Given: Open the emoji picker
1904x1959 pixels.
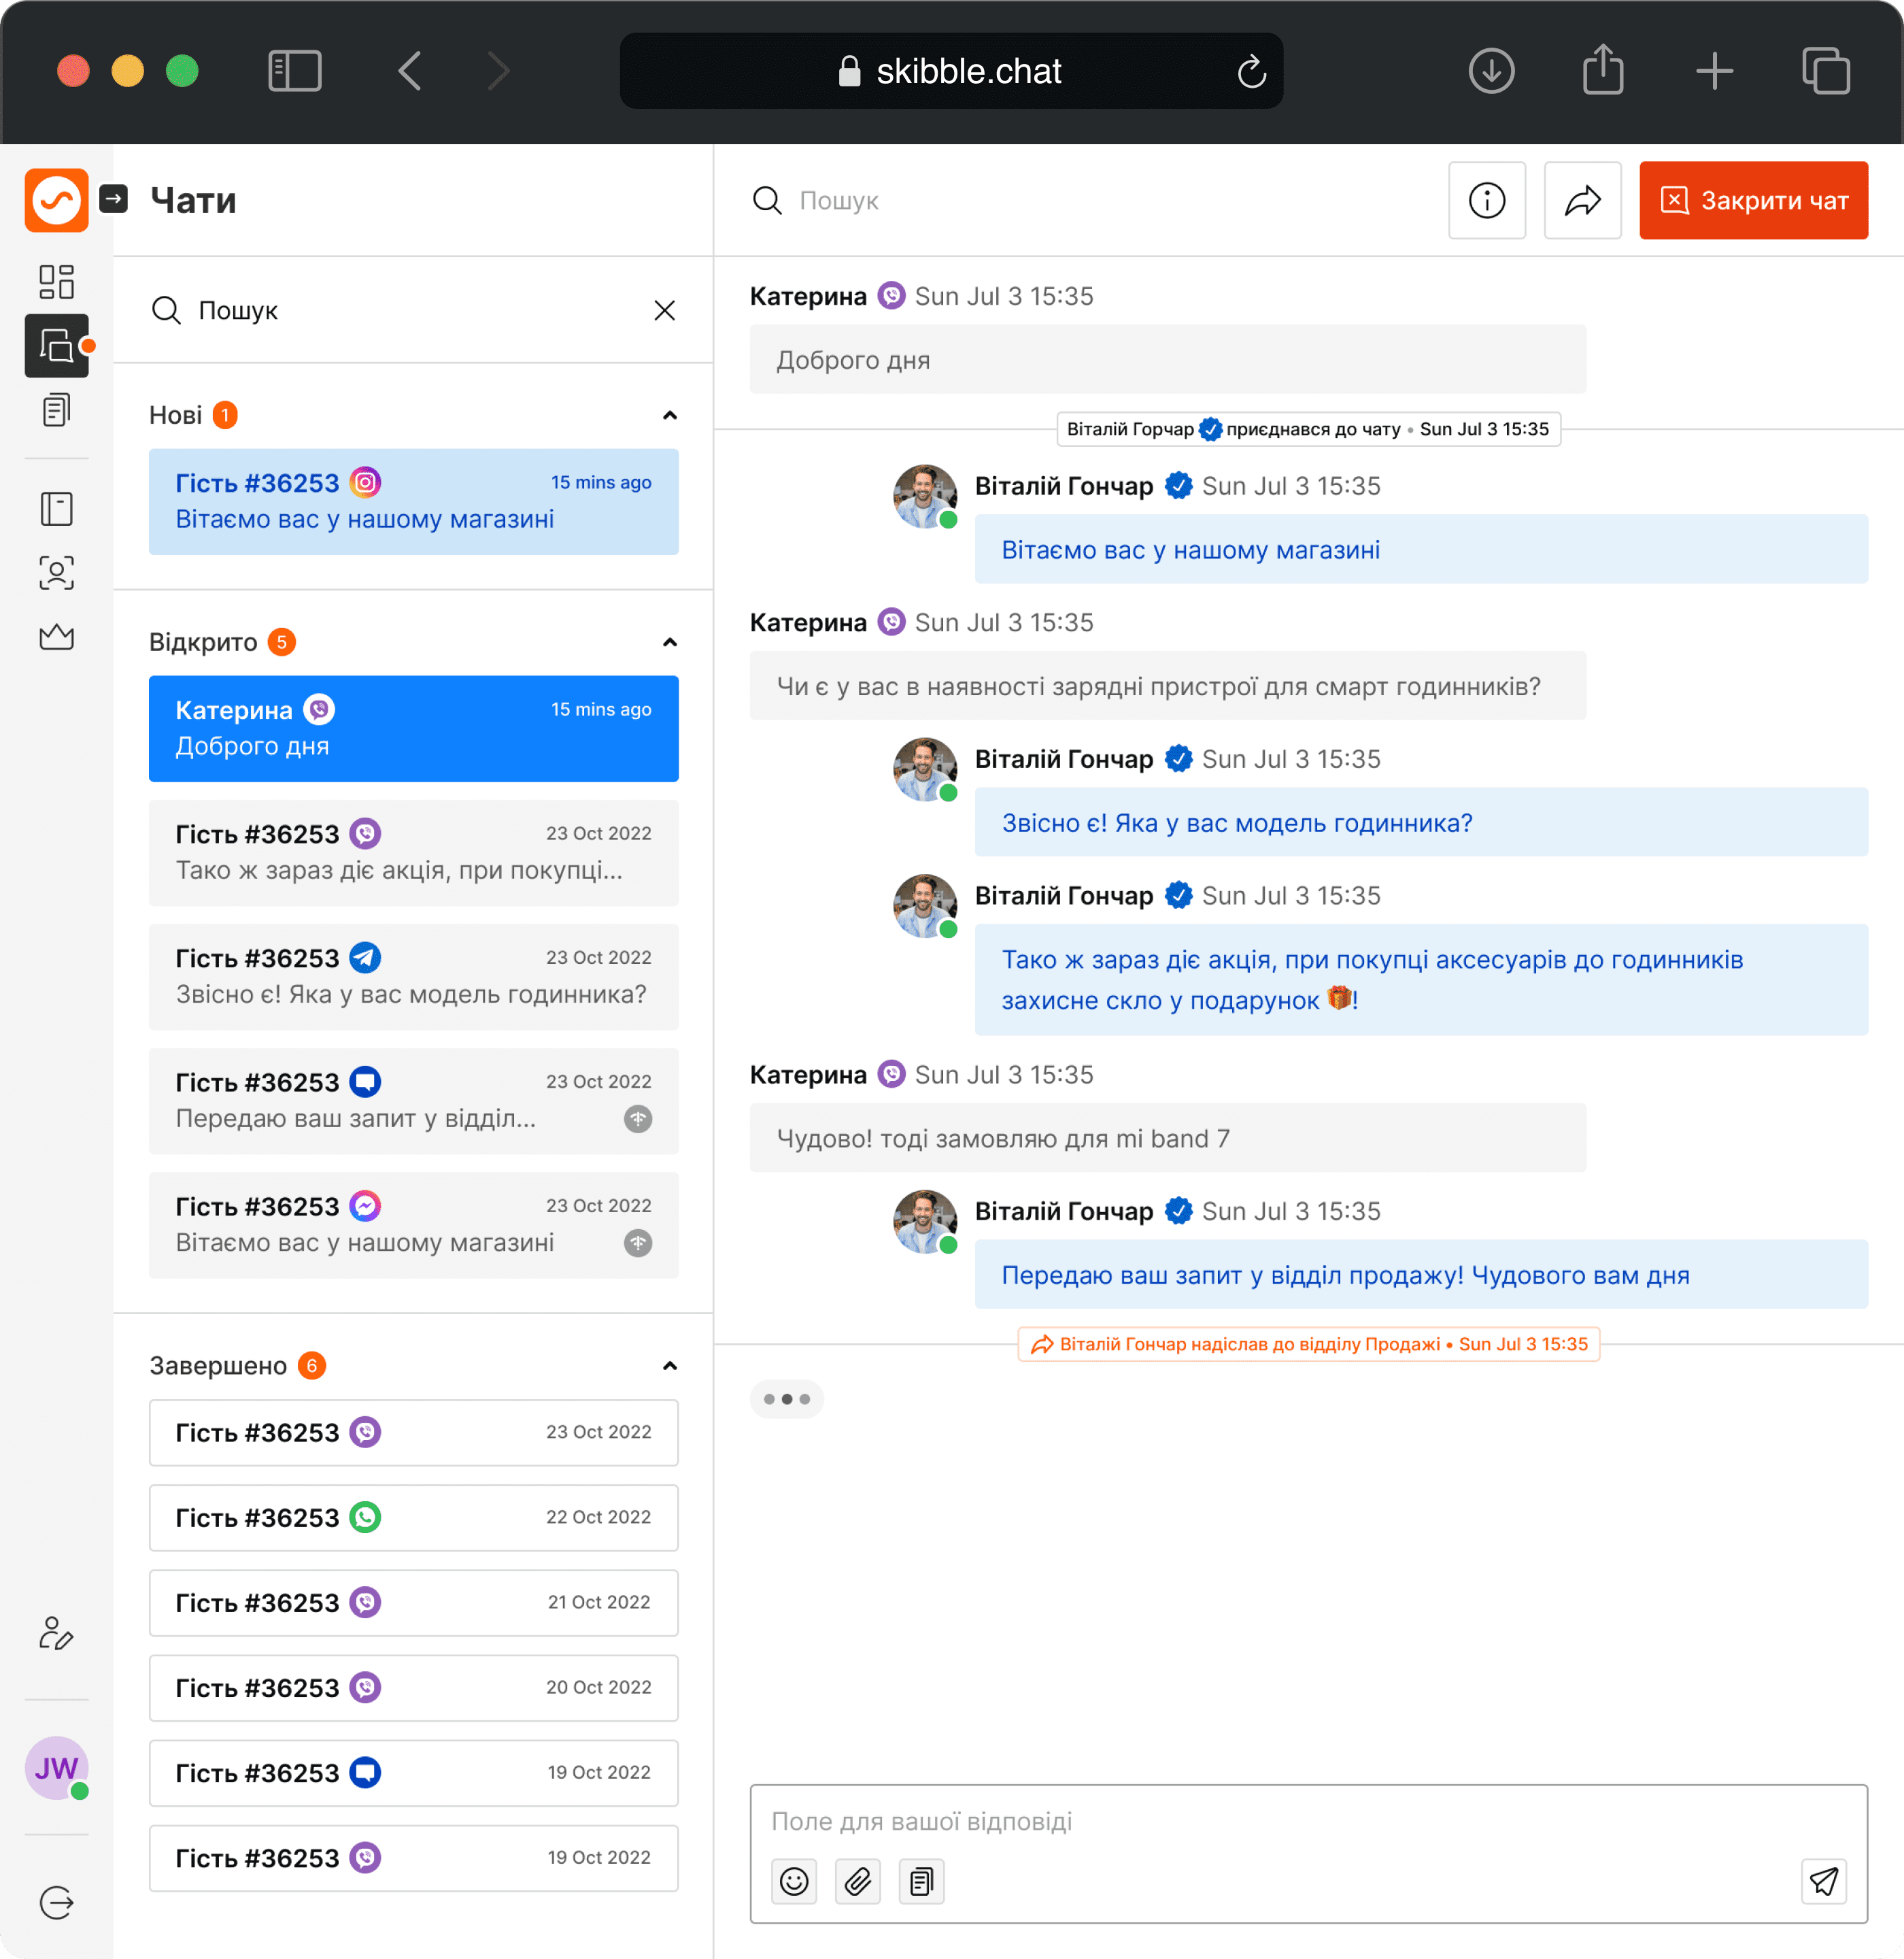Looking at the screenshot, I should tap(794, 1881).
